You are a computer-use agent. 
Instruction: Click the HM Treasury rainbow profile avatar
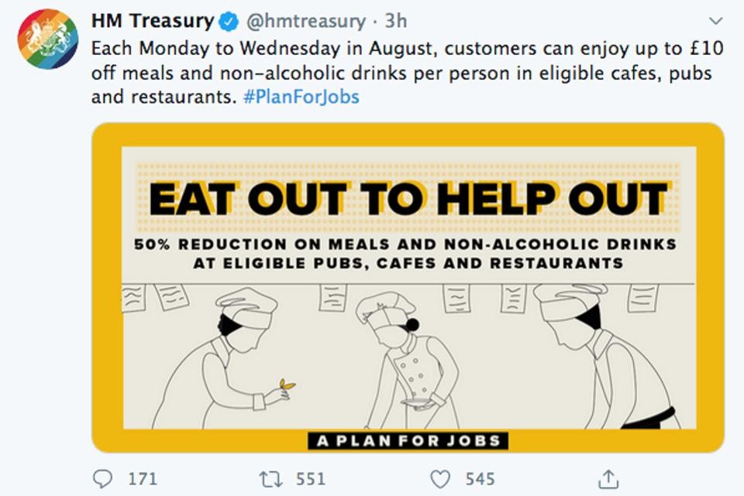point(47,39)
